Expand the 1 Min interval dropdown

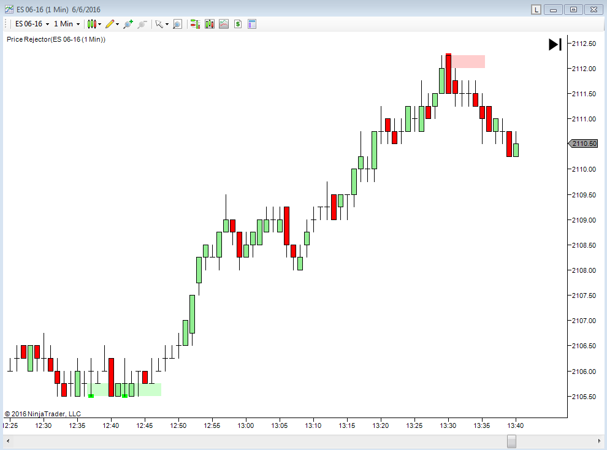67,24
